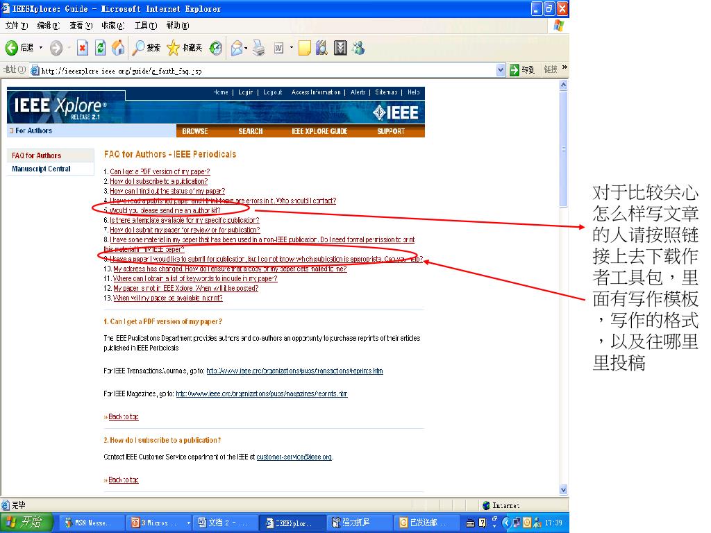Open question 12 paper not in Xplore link
The height and width of the screenshot is (533, 711).
coord(185,288)
